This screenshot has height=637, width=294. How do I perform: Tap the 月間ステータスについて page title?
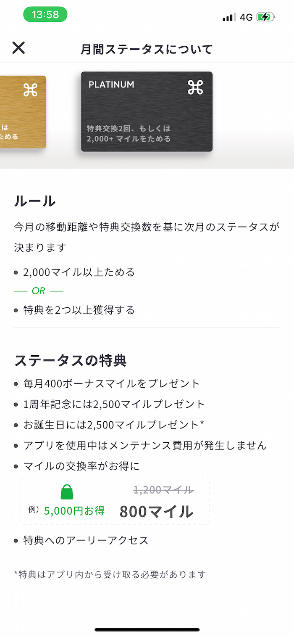pos(147,49)
